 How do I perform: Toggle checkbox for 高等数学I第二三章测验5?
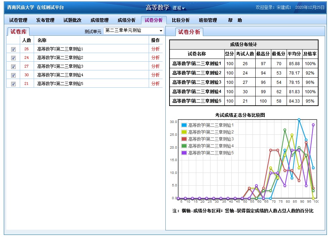pyautogui.click(x=14, y=84)
